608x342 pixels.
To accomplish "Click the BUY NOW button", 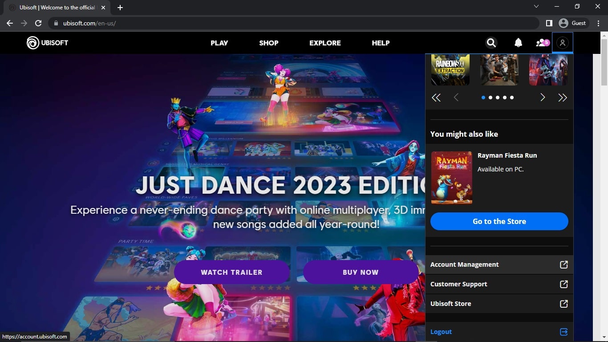I will point(361,272).
